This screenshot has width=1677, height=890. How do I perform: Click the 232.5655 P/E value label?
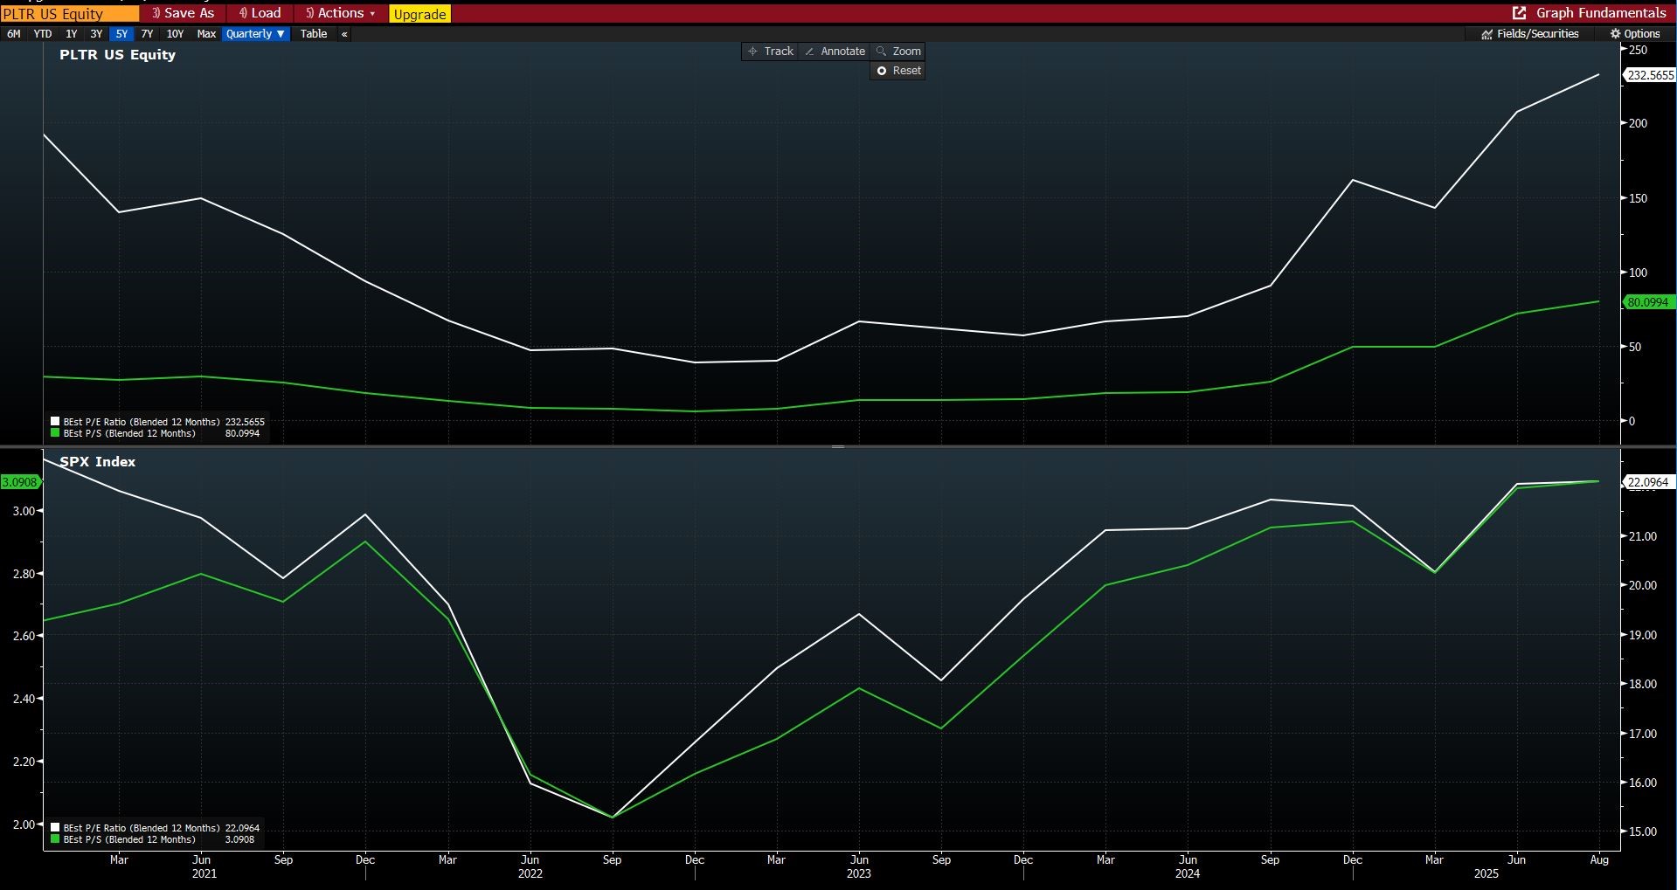1649,75
